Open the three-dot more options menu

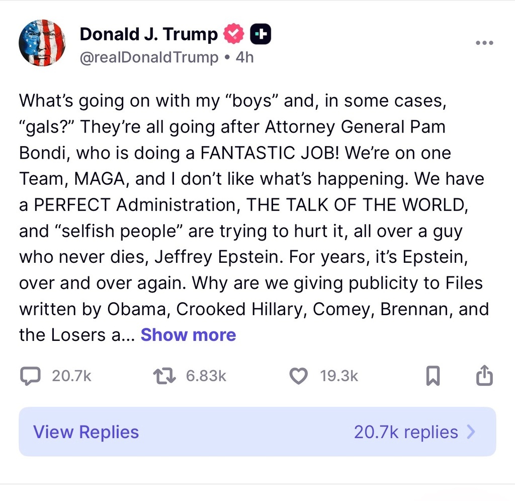pyautogui.click(x=484, y=43)
